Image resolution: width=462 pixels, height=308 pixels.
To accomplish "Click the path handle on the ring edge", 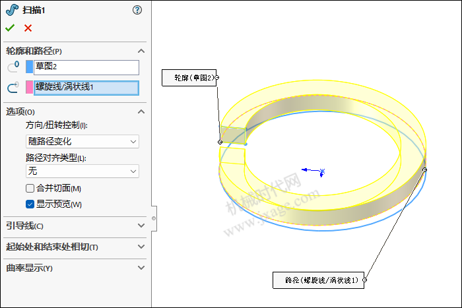I will [x=424, y=170].
